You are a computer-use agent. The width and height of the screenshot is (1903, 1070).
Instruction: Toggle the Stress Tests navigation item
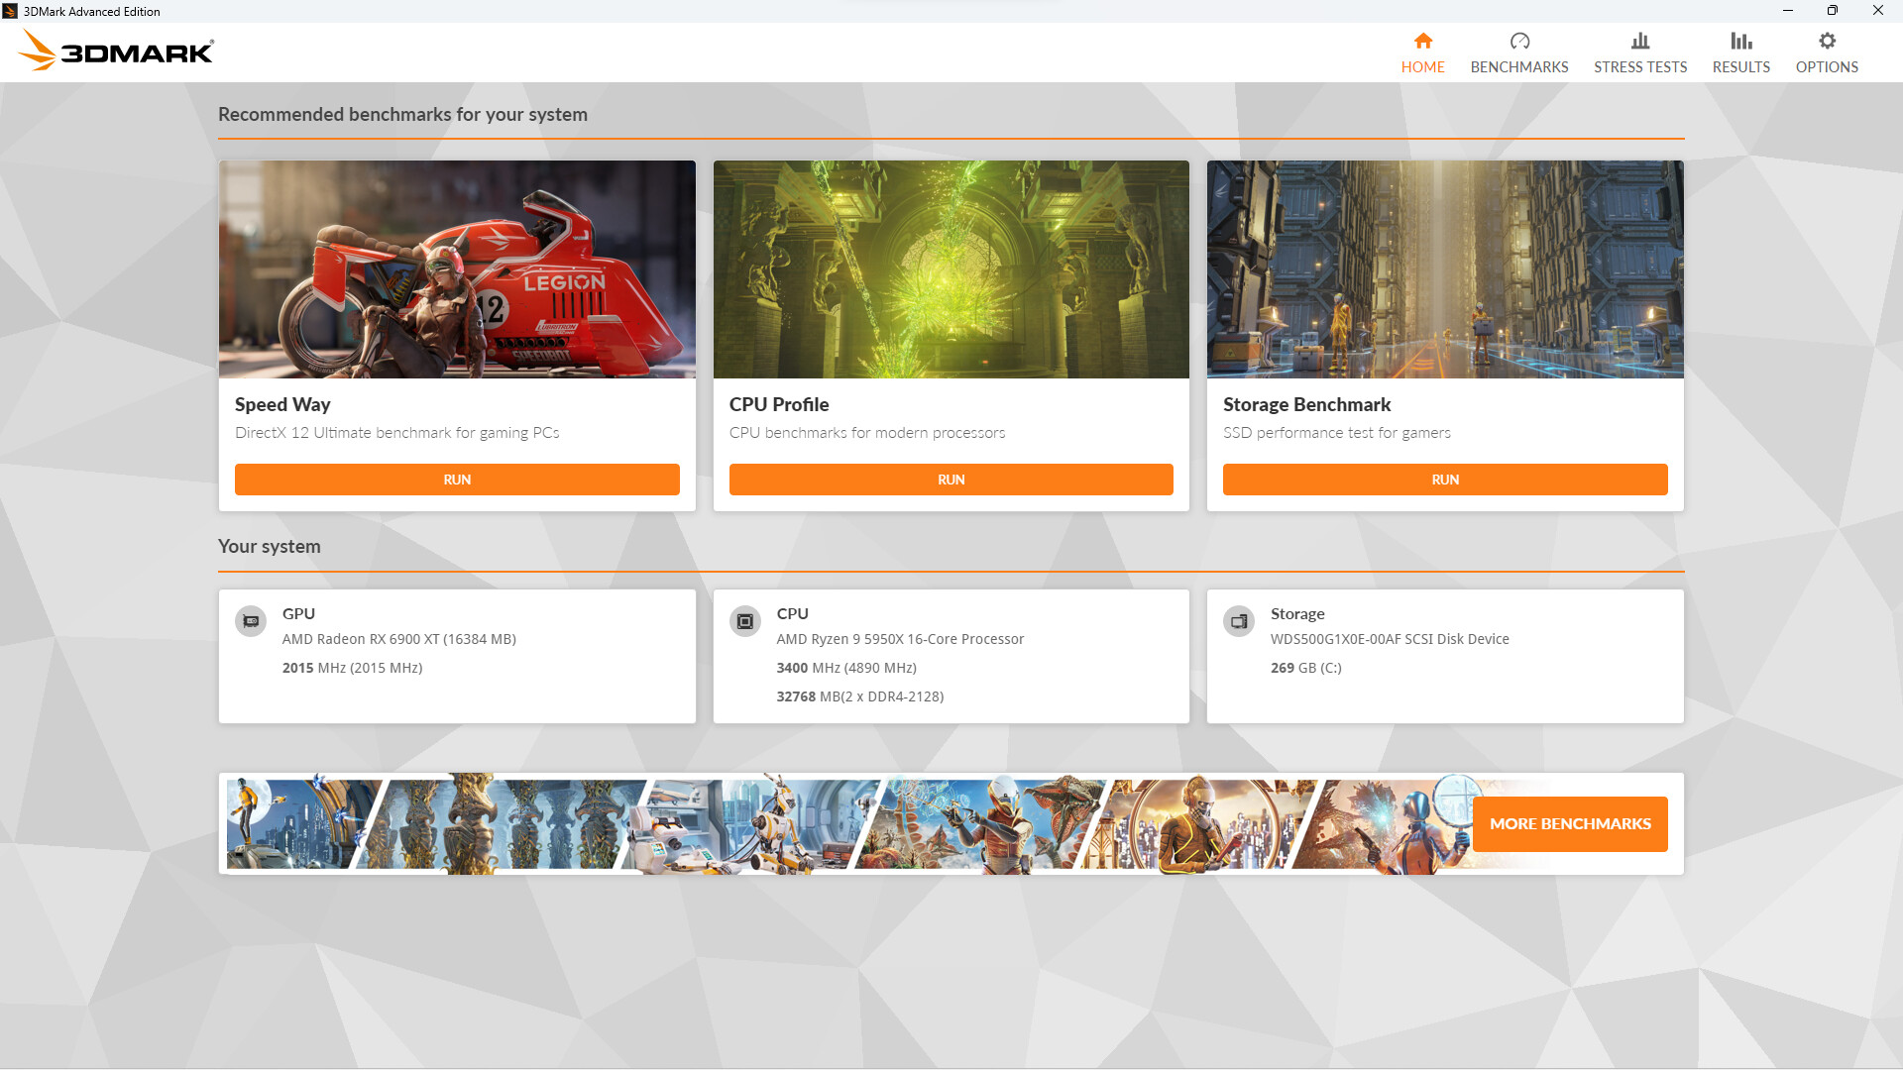tap(1640, 53)
